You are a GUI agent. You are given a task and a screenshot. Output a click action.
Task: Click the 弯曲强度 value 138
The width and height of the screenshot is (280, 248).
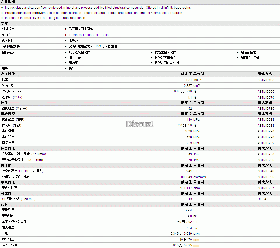pos(189,137)
